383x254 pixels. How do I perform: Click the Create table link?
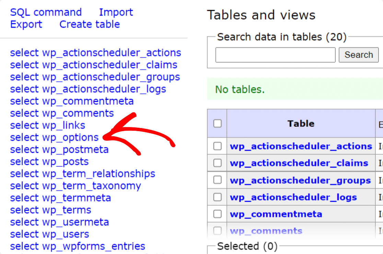coord(90,24)
